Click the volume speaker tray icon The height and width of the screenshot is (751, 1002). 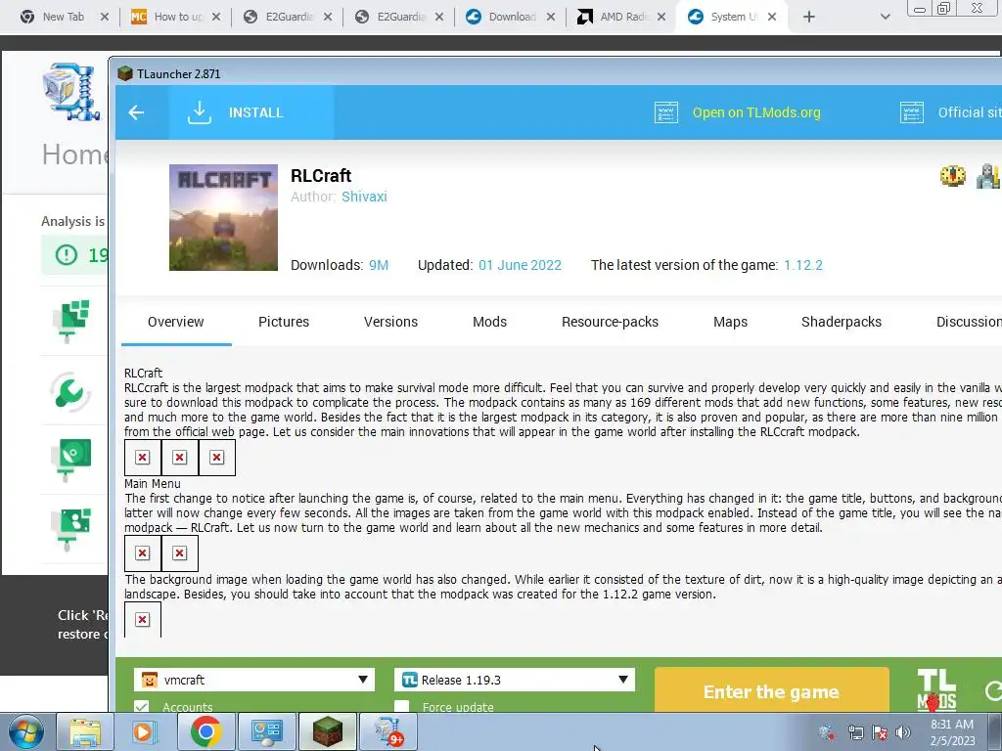click(x=903, y=732)
